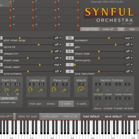This screenshot has width=139, height=139.
Task: Click the red dot in slot 16
Action: (x=78, y=29)
